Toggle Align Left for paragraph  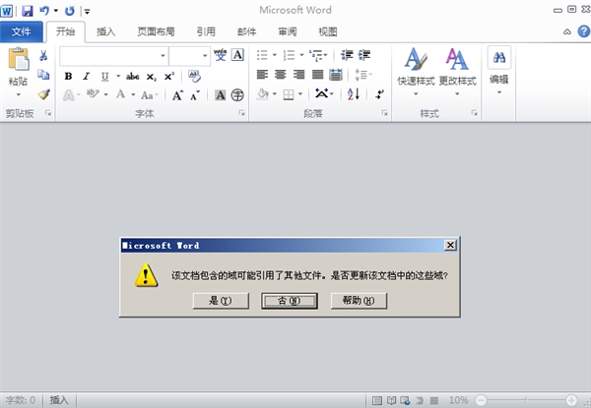[x=262, y=75]
